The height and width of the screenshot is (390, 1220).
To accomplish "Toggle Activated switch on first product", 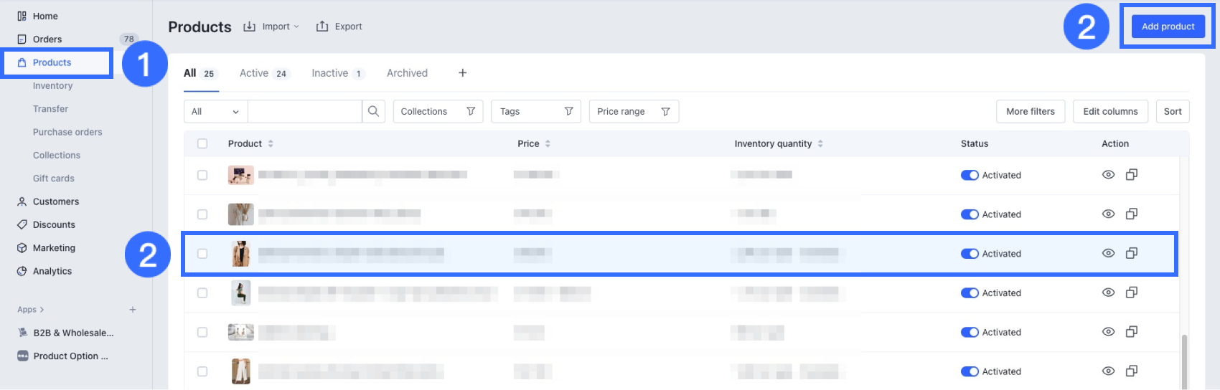I will tap(970, 175).
